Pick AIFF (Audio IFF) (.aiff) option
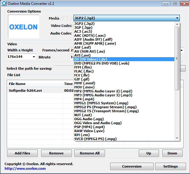Viewport: 190px width, 174px height. (x=124, y=39)
